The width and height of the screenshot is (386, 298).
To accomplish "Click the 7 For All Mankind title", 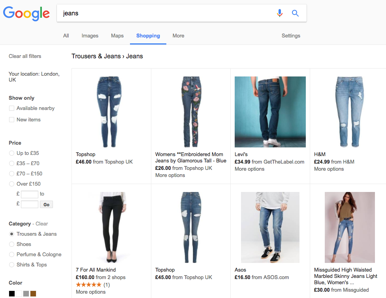I will [96, 270].
